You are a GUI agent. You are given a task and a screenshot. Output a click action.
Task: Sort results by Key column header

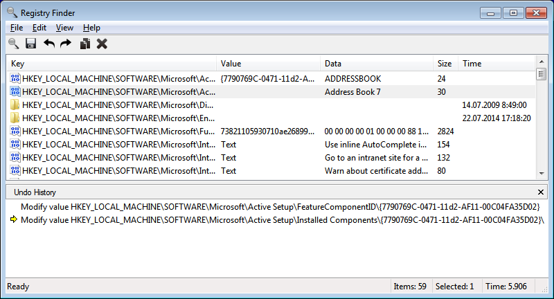point(111,64)
